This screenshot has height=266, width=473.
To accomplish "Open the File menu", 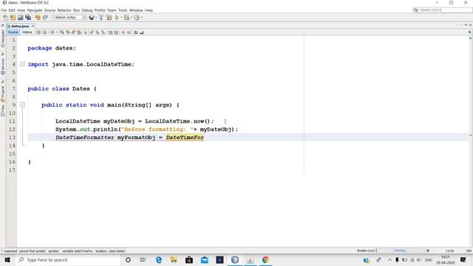I will click(x=4, y=10).
